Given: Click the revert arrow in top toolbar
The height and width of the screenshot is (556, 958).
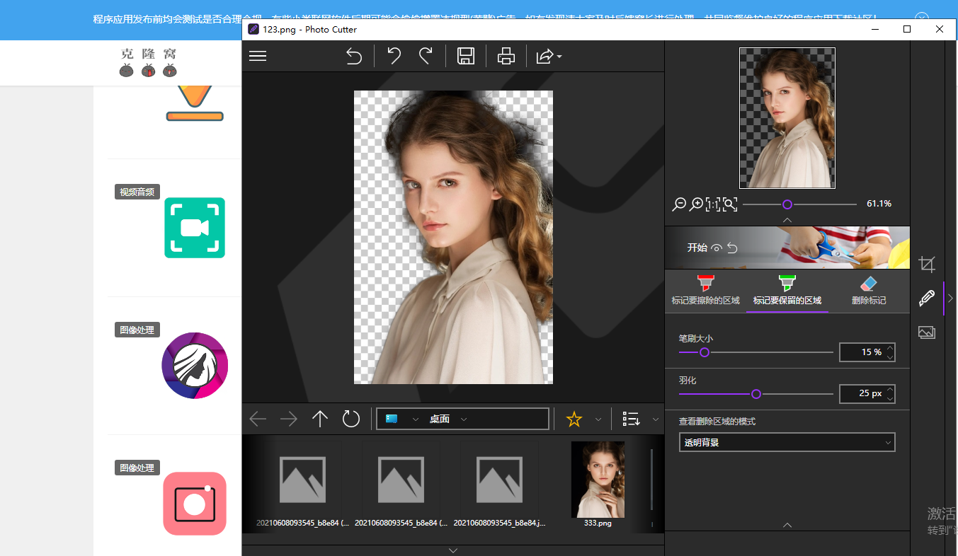Looking at the screenshot, I should click(x=354, y=56).
